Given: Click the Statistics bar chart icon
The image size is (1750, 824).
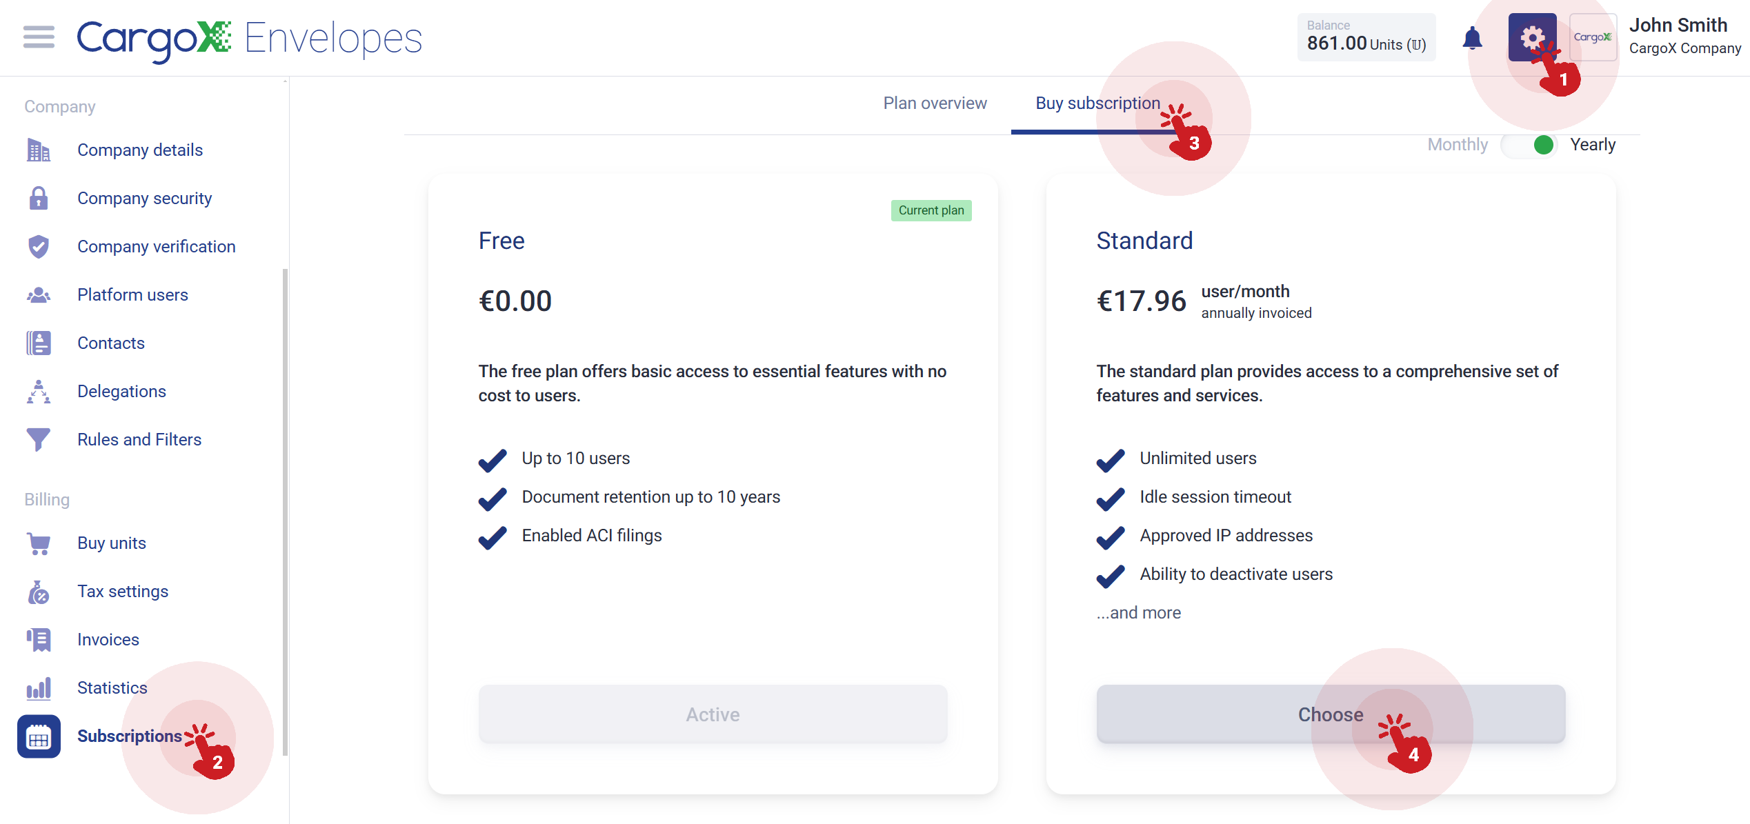Looking at the screenshot, I should [x=39, y=687].
